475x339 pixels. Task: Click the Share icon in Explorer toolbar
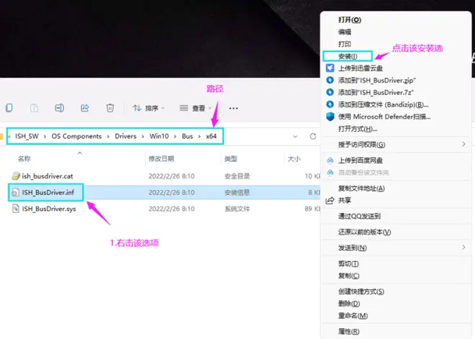pyautogui.click(x=85, y=108)
